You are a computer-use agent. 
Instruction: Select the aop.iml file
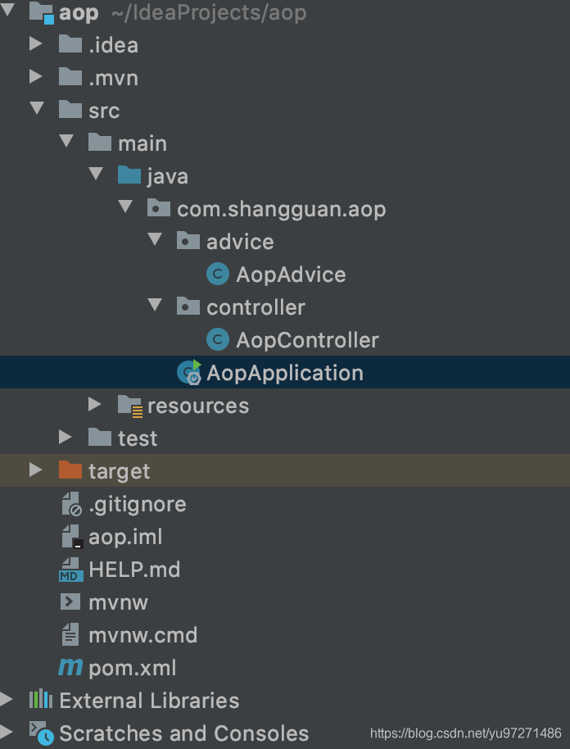(125, 537)
